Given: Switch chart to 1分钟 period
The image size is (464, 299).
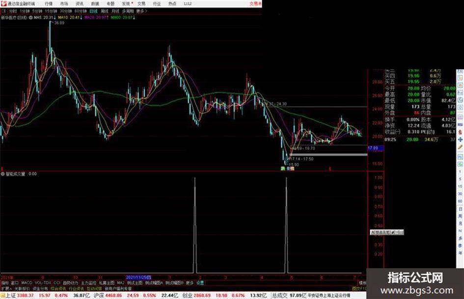Looking at the screenshot, I should pyautogui.click(x=25, y=11).
